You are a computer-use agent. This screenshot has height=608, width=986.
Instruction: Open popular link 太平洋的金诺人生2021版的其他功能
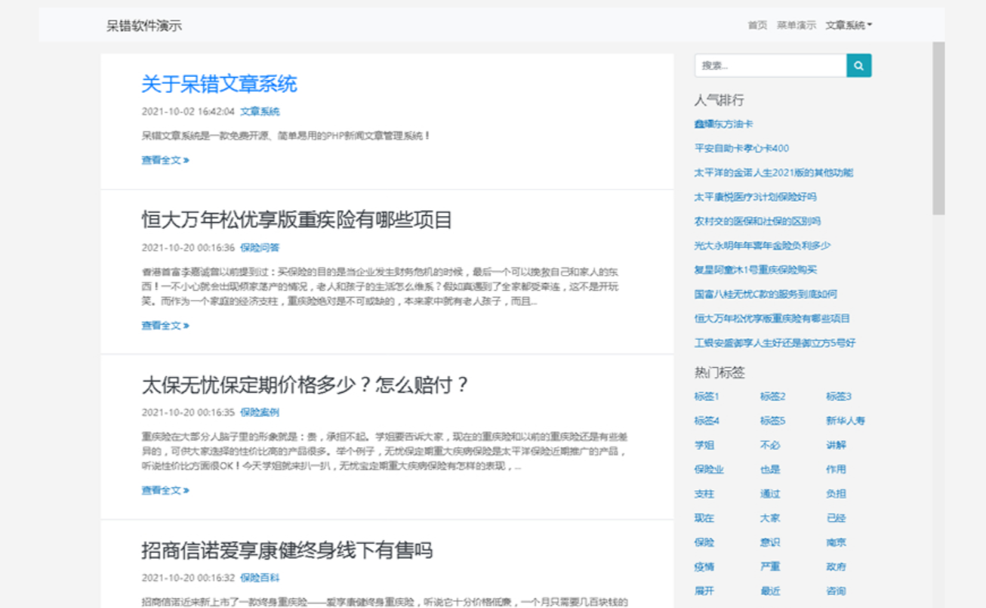click(774, 172)
